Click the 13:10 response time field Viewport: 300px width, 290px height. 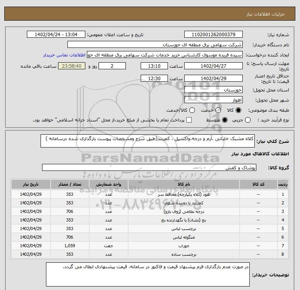pos(154,66)
